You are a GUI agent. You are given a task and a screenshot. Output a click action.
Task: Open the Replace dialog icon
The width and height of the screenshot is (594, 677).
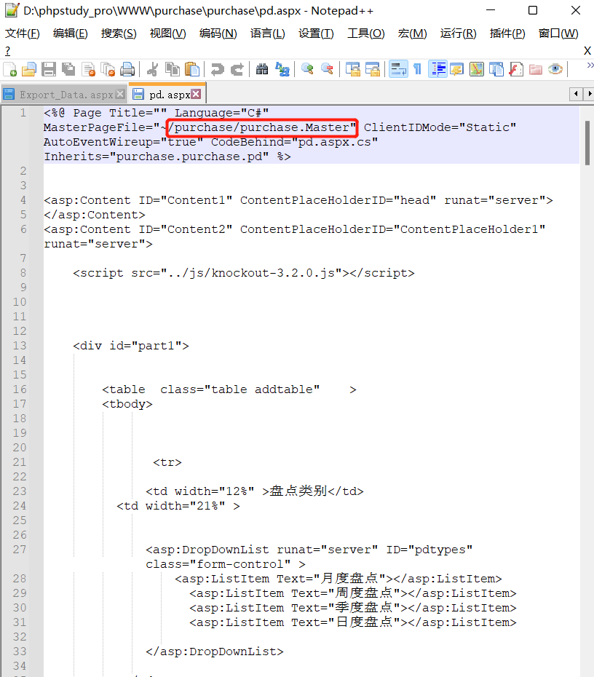pyautogui.click(x=282, y=69)
